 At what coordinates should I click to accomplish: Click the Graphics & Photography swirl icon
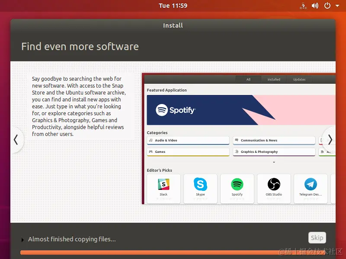click(x=237, y=152)
